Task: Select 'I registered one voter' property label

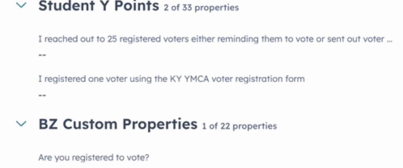Action: (172, 79)
